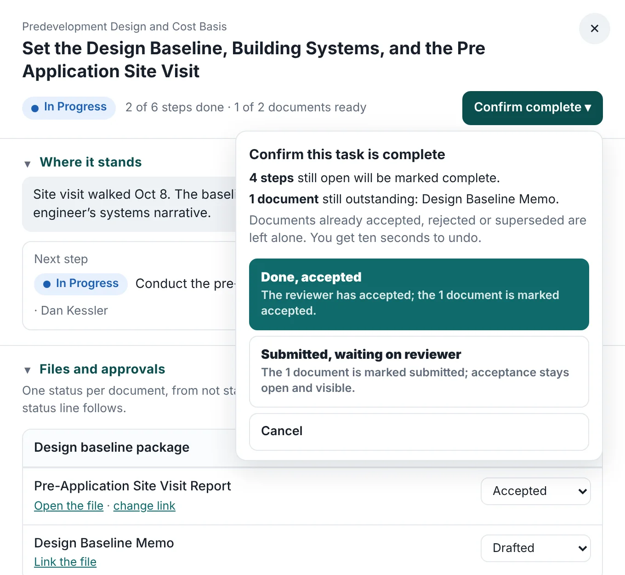
Task: Open the file for Site Visit Report
Action: 68,506
